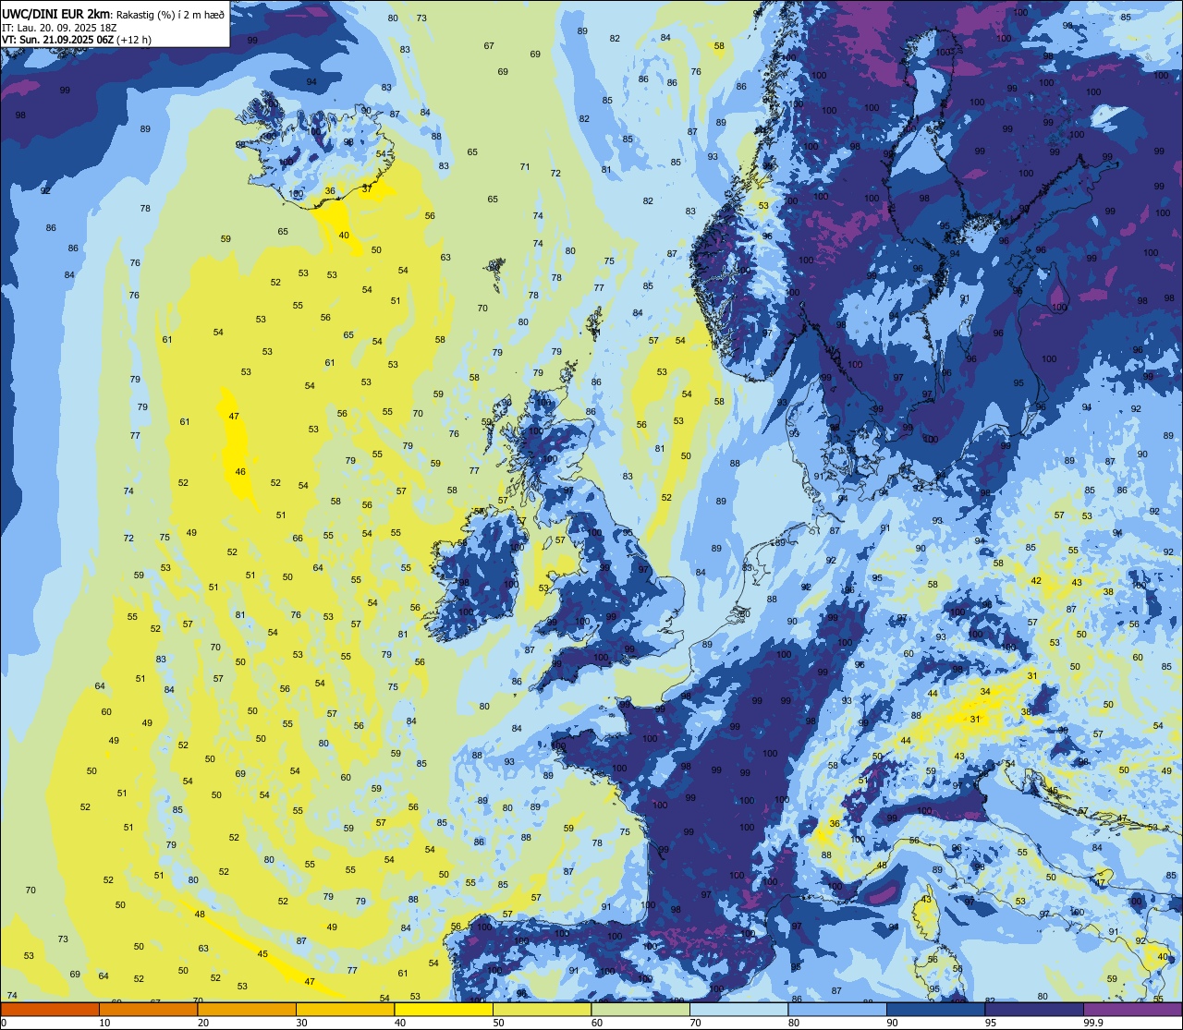The image size is (1183, 1030).
Task: Click the legend tick label "10"
Action: coord(104,1023)
